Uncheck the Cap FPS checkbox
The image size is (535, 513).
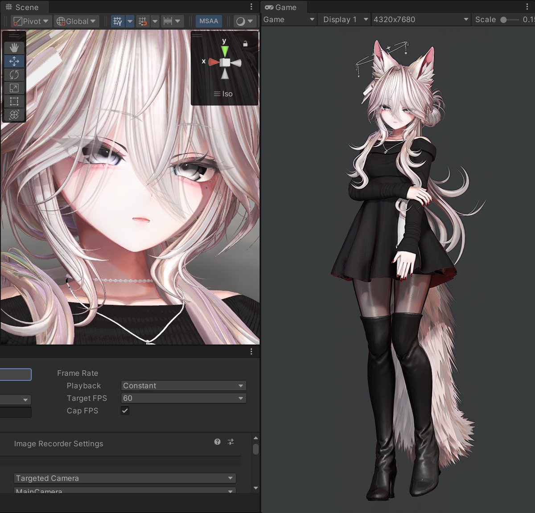[x=125, y=410]
